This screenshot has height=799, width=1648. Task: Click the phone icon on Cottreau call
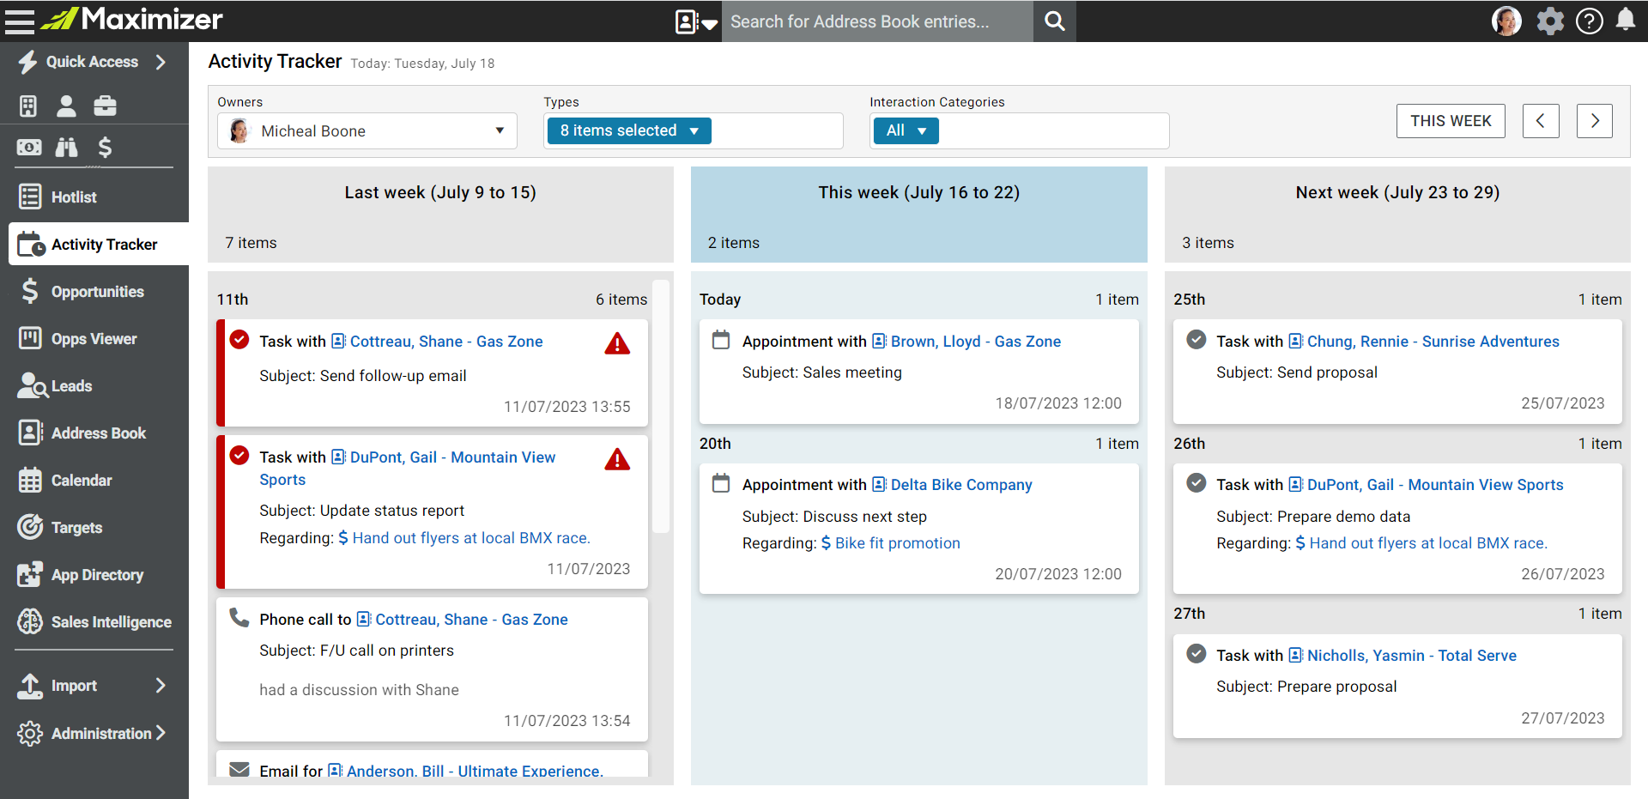(x=239, y=617)
